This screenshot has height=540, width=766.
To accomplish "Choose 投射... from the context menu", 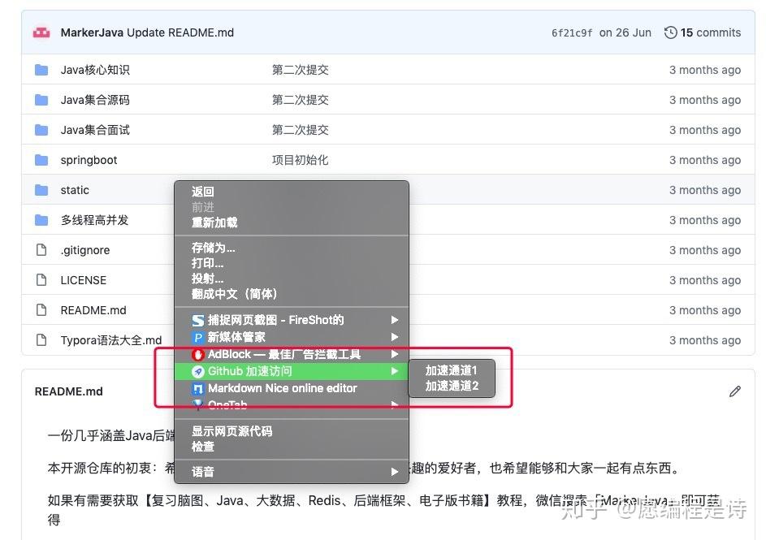I will [208, 279].
